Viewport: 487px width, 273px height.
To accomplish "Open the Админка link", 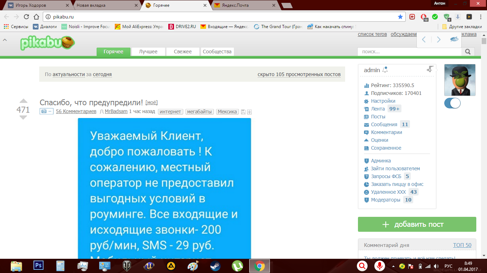I will (x=381, y=161).
